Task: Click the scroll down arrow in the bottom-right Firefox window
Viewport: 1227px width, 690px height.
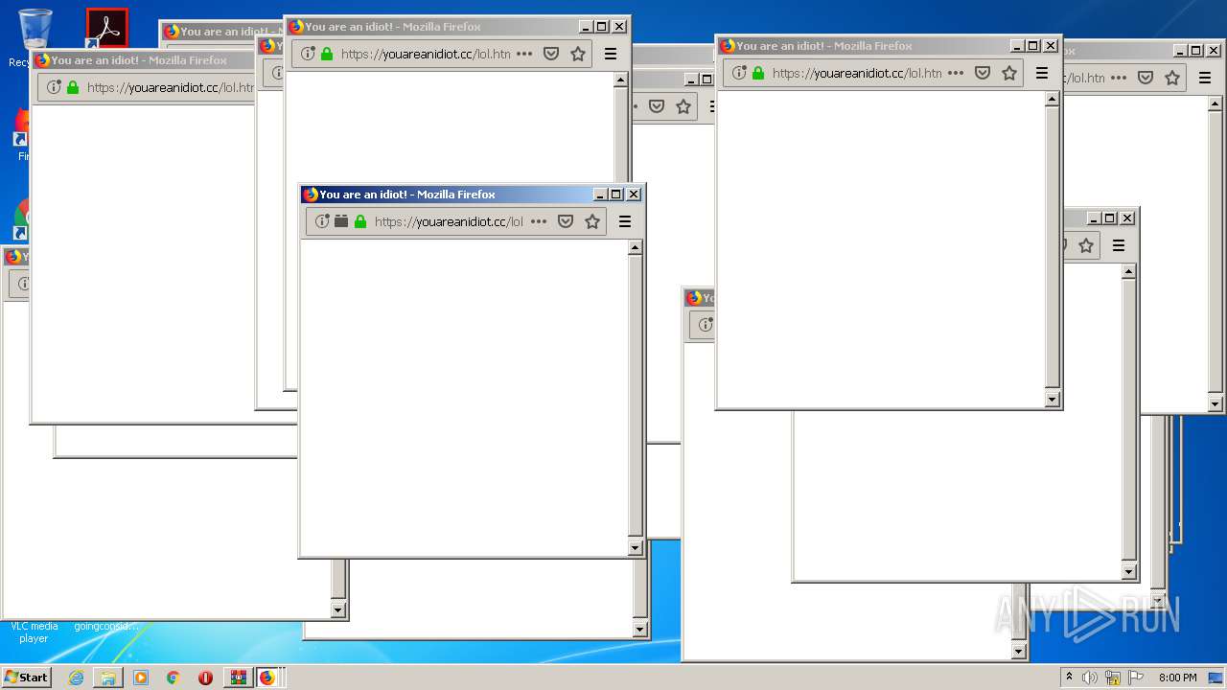Action: point(1018,652)
